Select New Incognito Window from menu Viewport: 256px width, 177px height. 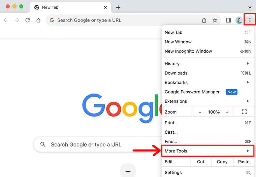[188, 51]
